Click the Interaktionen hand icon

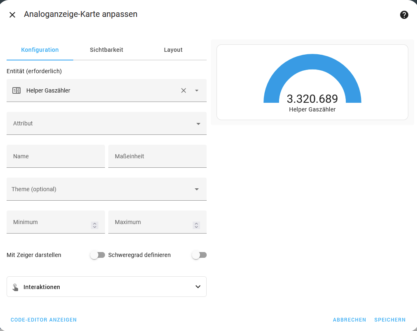15,287
